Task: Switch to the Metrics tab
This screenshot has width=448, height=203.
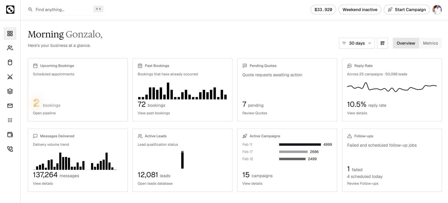Action: 430,43
